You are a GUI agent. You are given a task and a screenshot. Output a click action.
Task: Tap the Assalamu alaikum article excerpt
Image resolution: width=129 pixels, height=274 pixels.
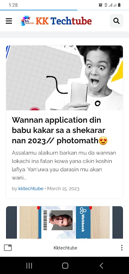click(64, 165)
